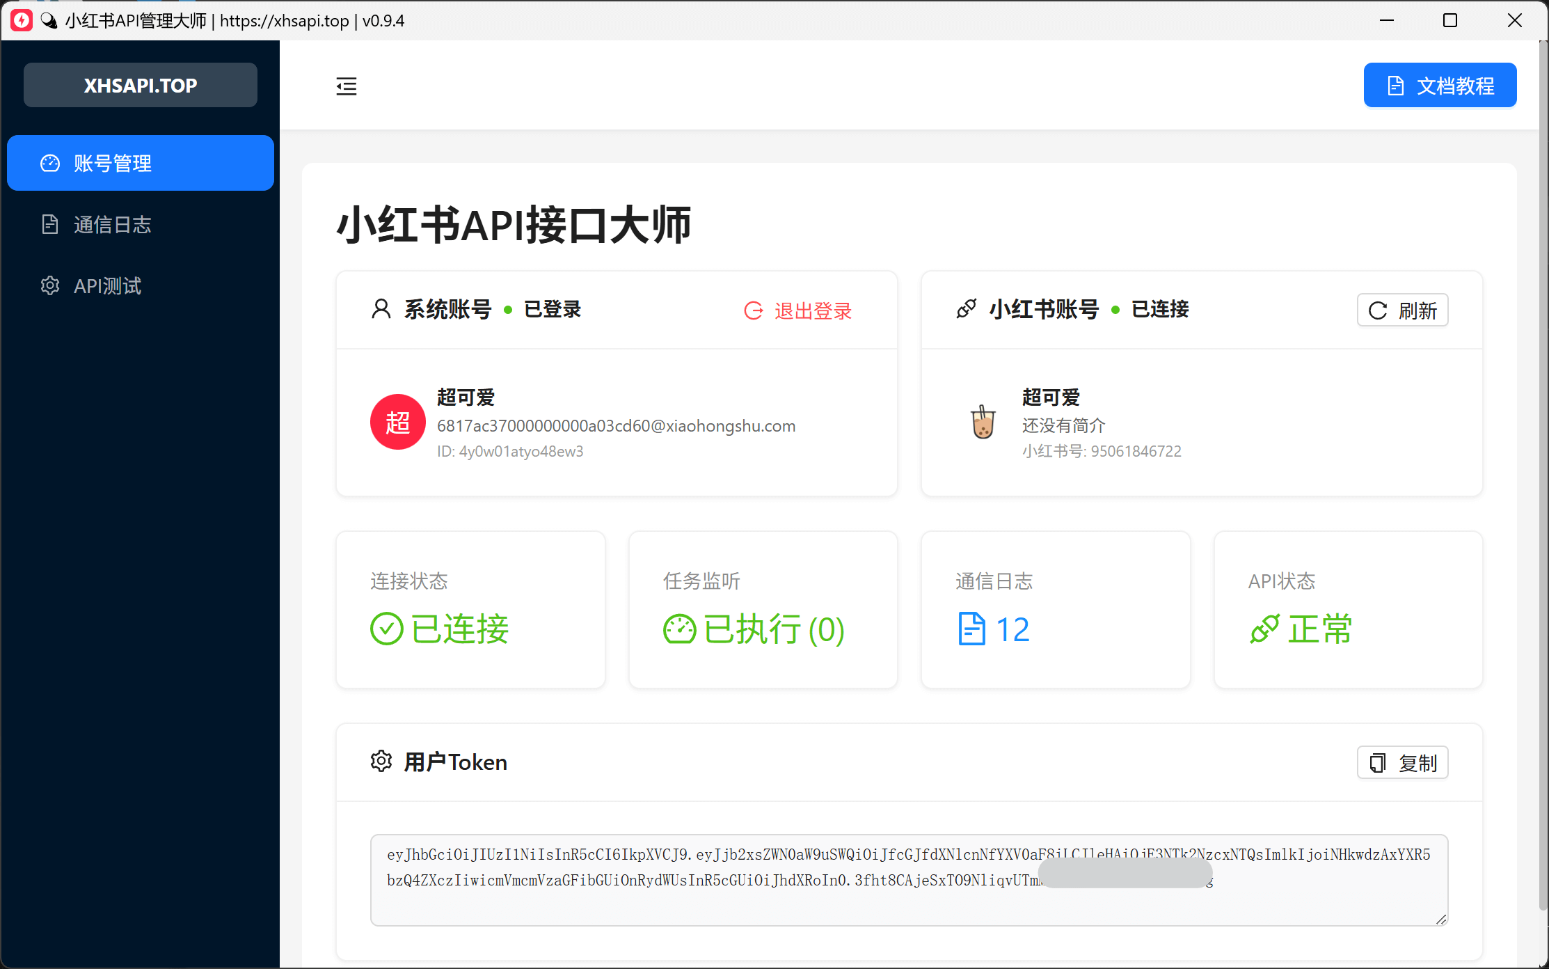Click the API测试 gear icon in sidebar

point(50,285)
